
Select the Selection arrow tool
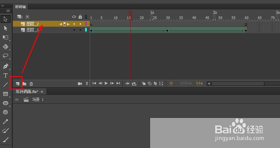tap(6, 19)
